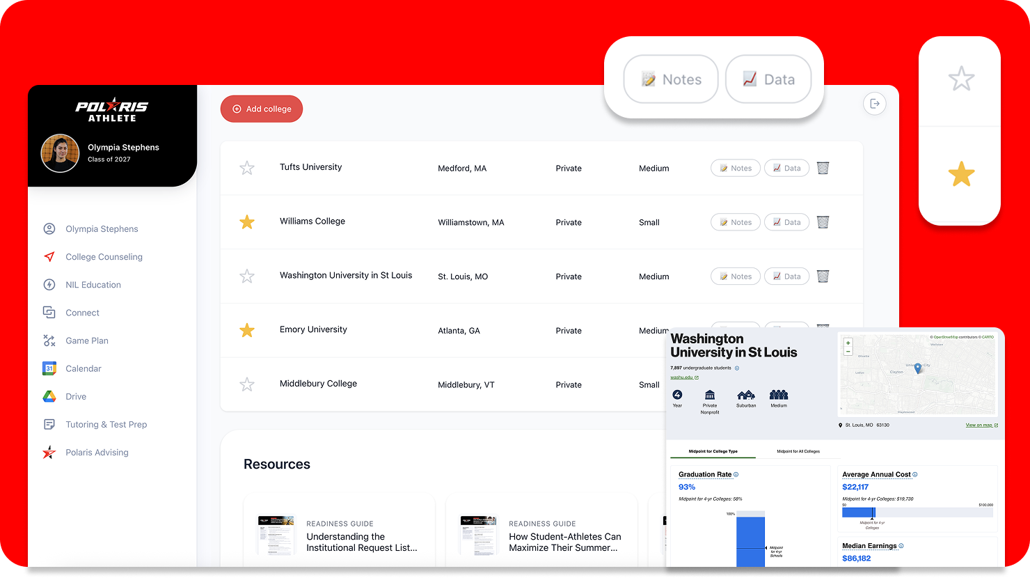Remove Washington University using trash icon
This screenshot has height=578, width=1030.
point(823,276)
